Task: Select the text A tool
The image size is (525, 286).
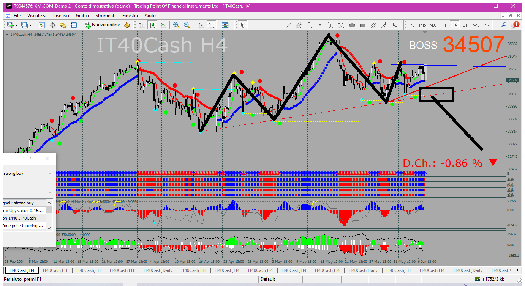Action: pyautogui.click(x=320, y=25)
